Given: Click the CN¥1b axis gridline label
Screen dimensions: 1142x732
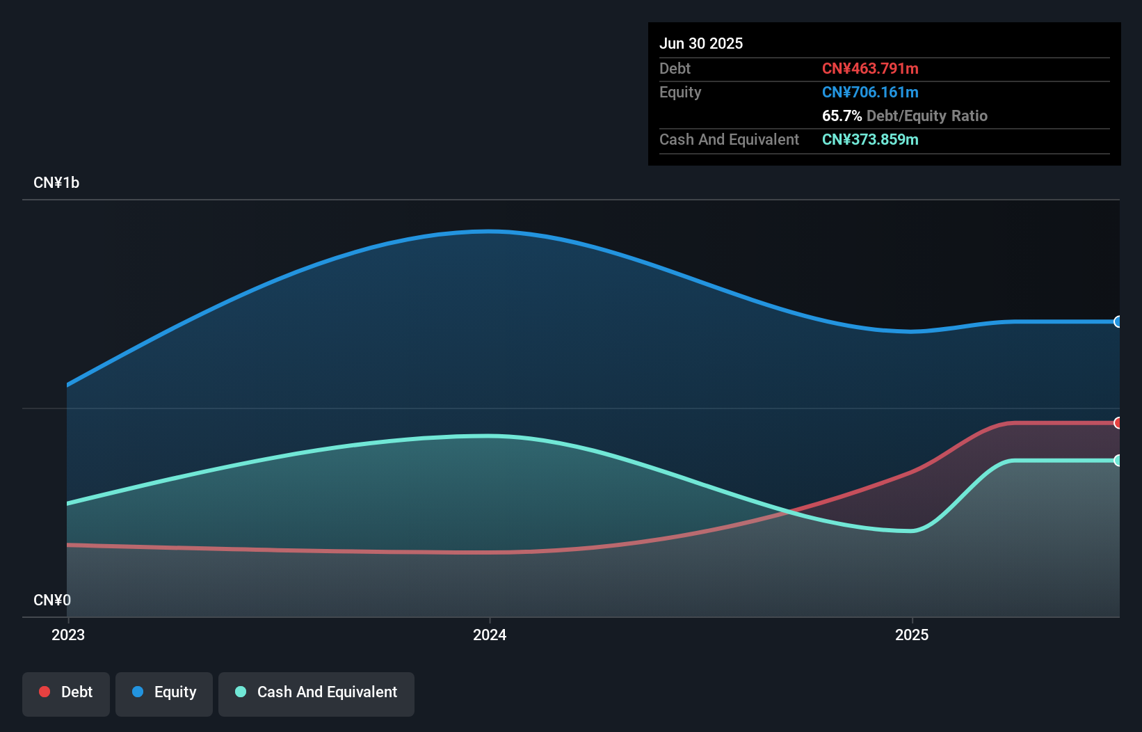Looking at the screenshot, I should point(56,182).
